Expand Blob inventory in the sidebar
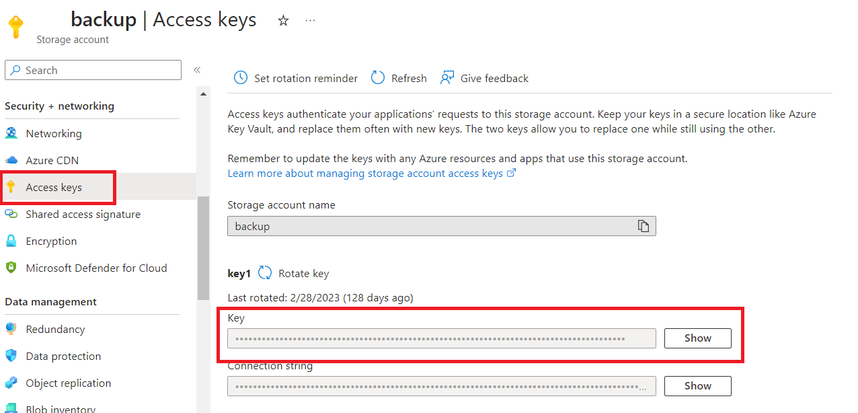The height and width of the screenshot is (413, 858). click(59, 408)
